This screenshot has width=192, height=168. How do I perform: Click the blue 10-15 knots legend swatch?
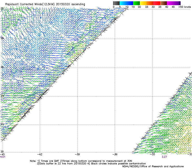click(x=130, y=3)
